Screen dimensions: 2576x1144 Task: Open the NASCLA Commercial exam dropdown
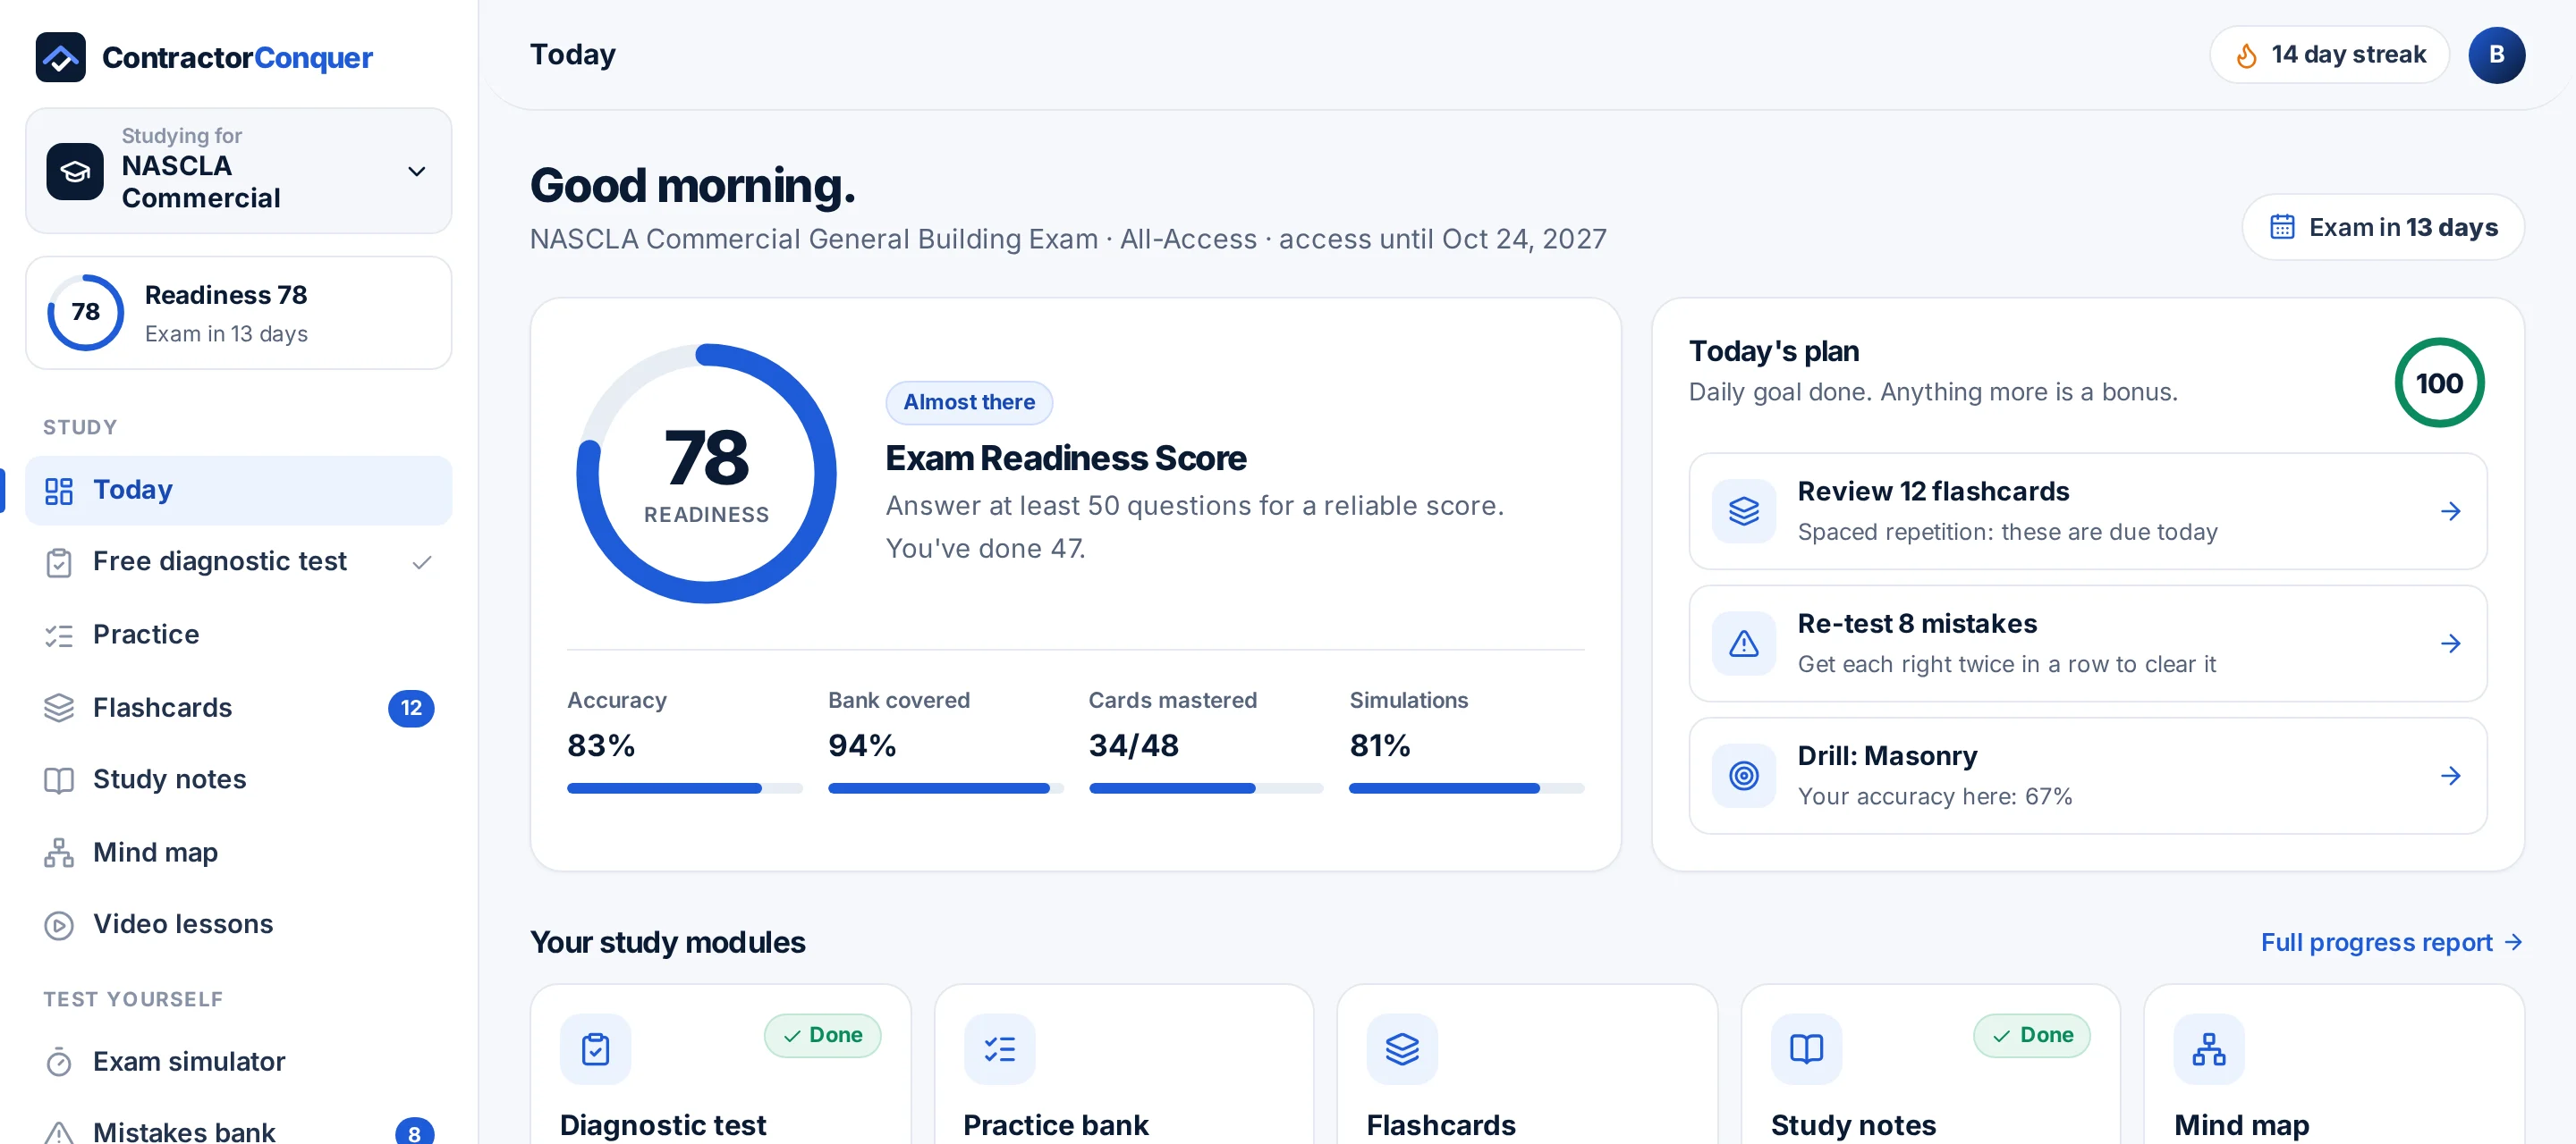click(238, 171)
